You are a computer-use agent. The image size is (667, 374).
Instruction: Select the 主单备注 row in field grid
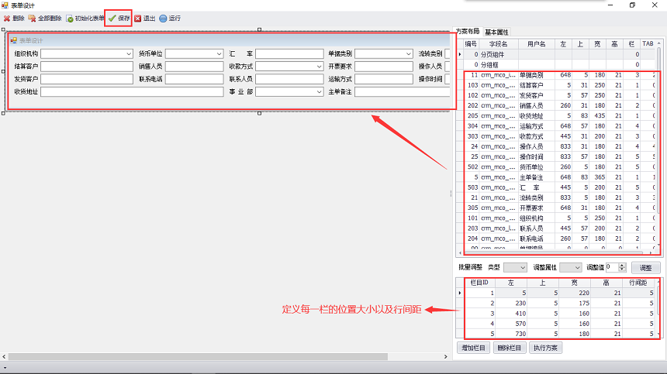[559, 177]
